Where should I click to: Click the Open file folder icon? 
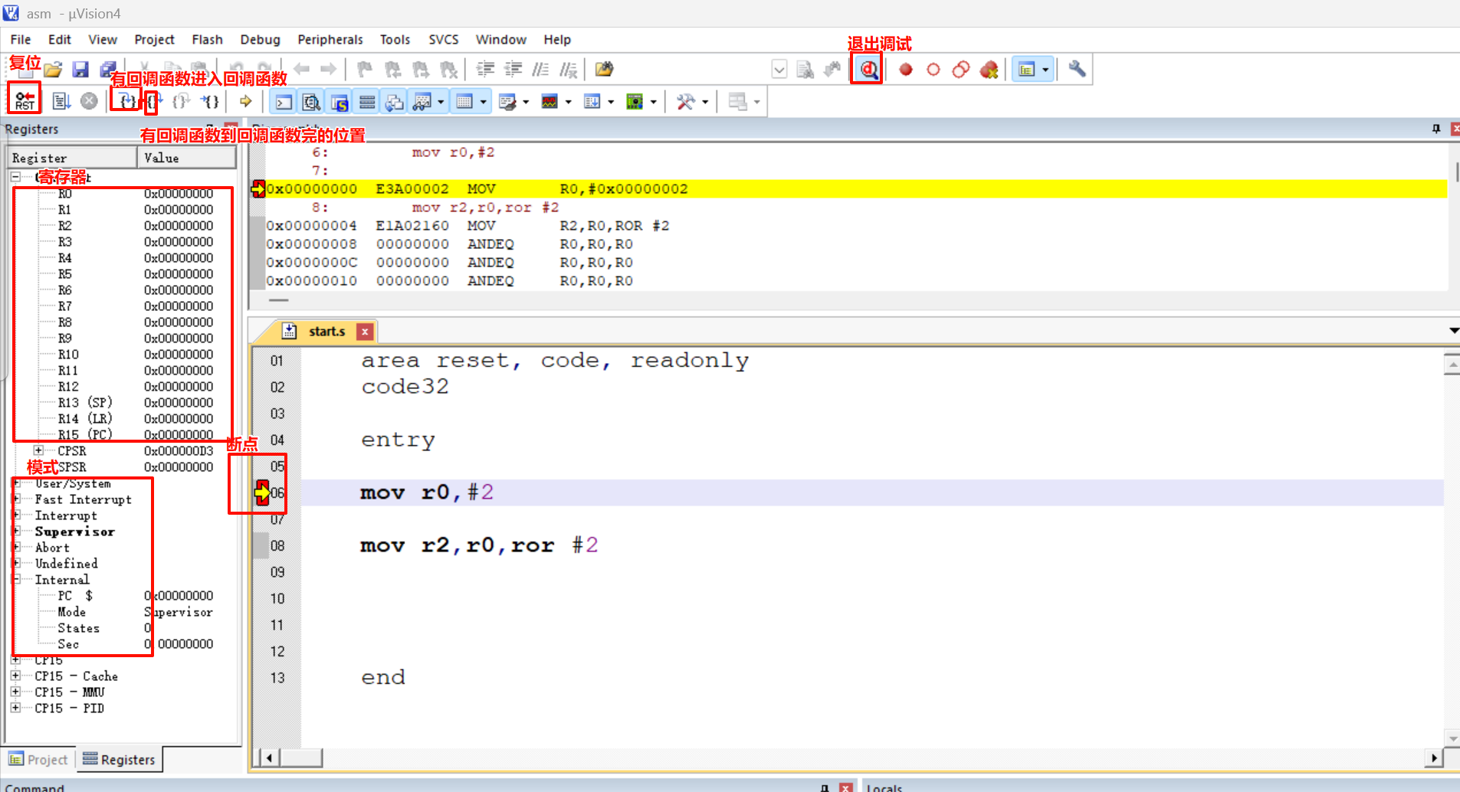(x=53, y=70)
